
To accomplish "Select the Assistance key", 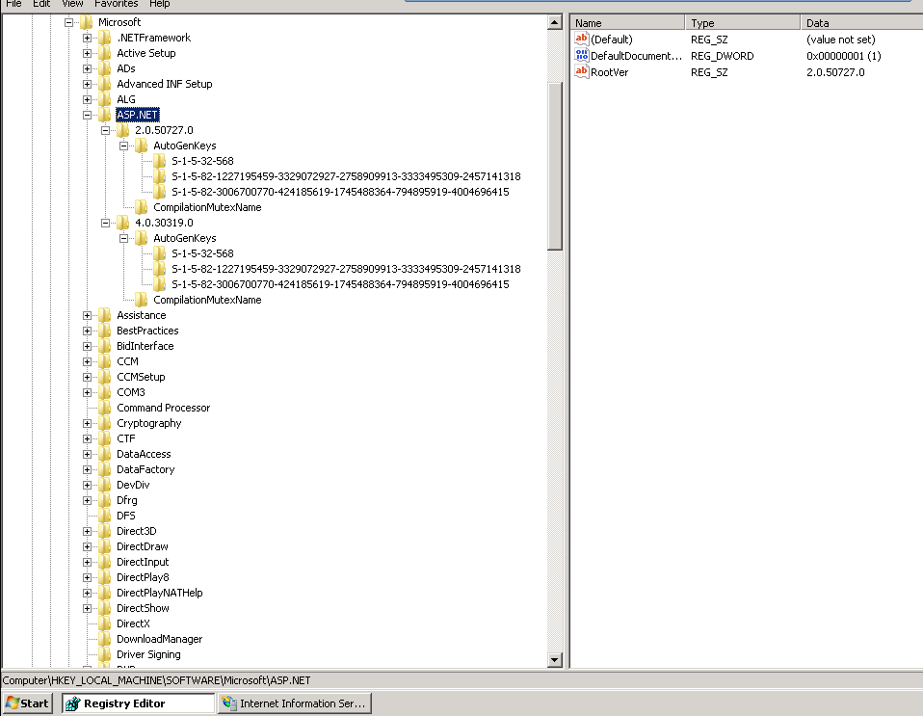I will [x=142, y=316].
